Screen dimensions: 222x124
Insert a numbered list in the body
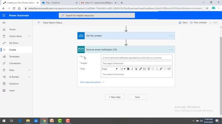[x=148, y=69]
